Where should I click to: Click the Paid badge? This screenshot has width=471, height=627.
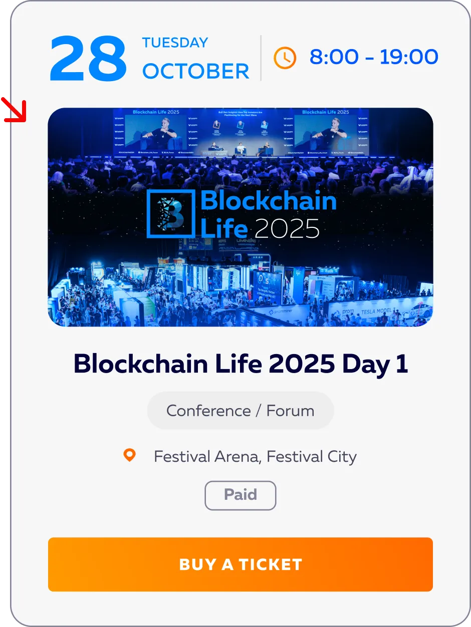pos(241,495)
